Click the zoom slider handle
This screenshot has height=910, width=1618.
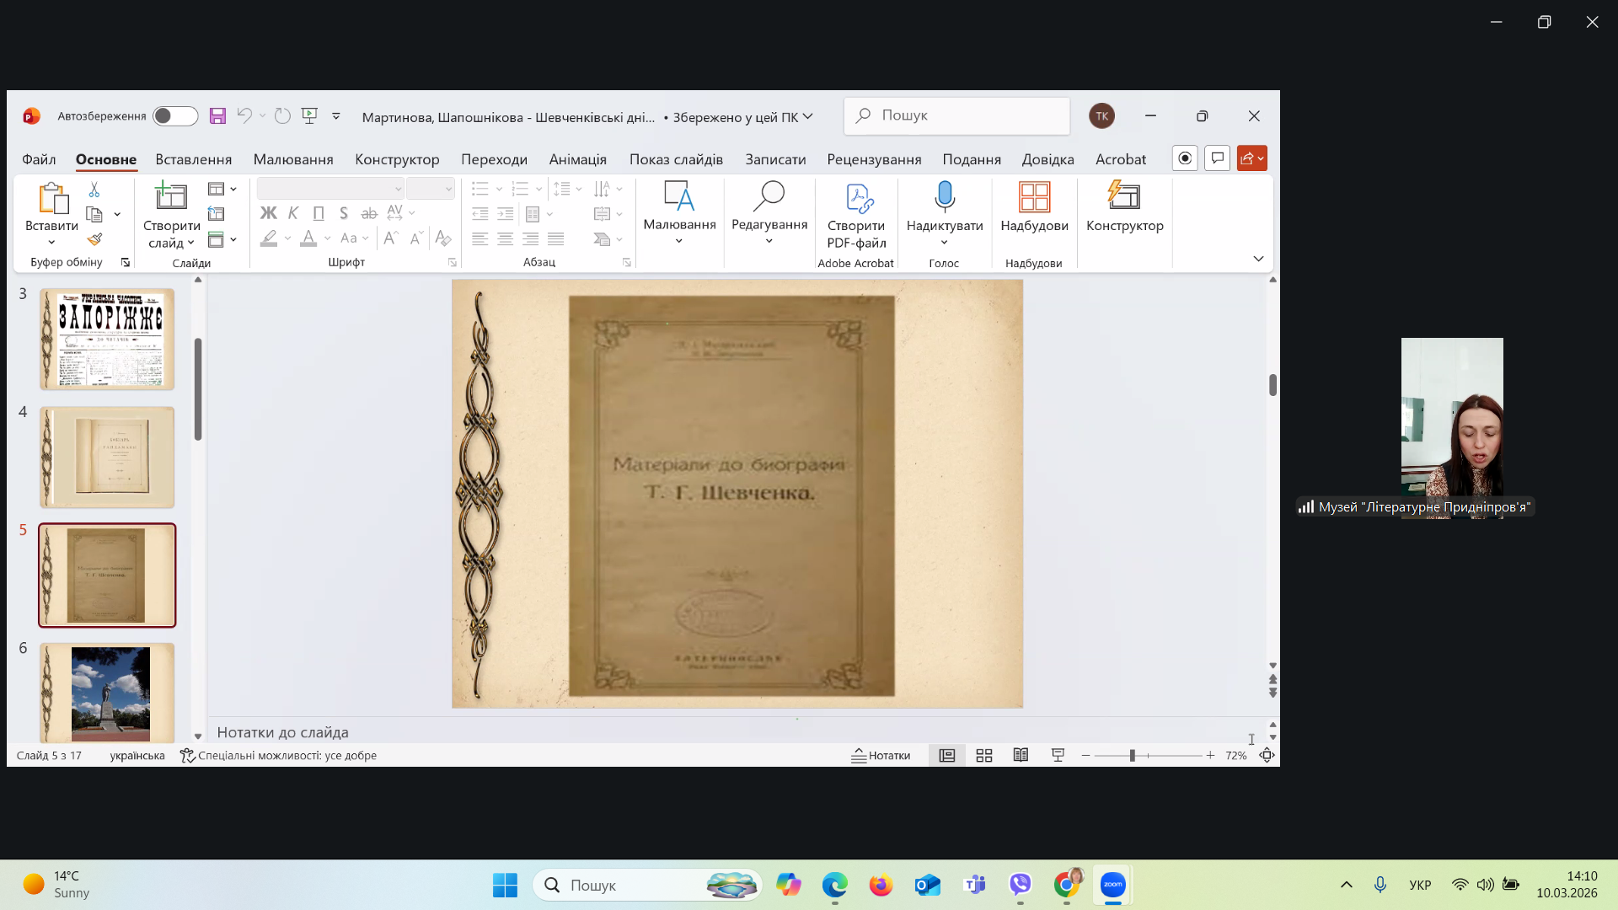click(x=1133, y=756)
